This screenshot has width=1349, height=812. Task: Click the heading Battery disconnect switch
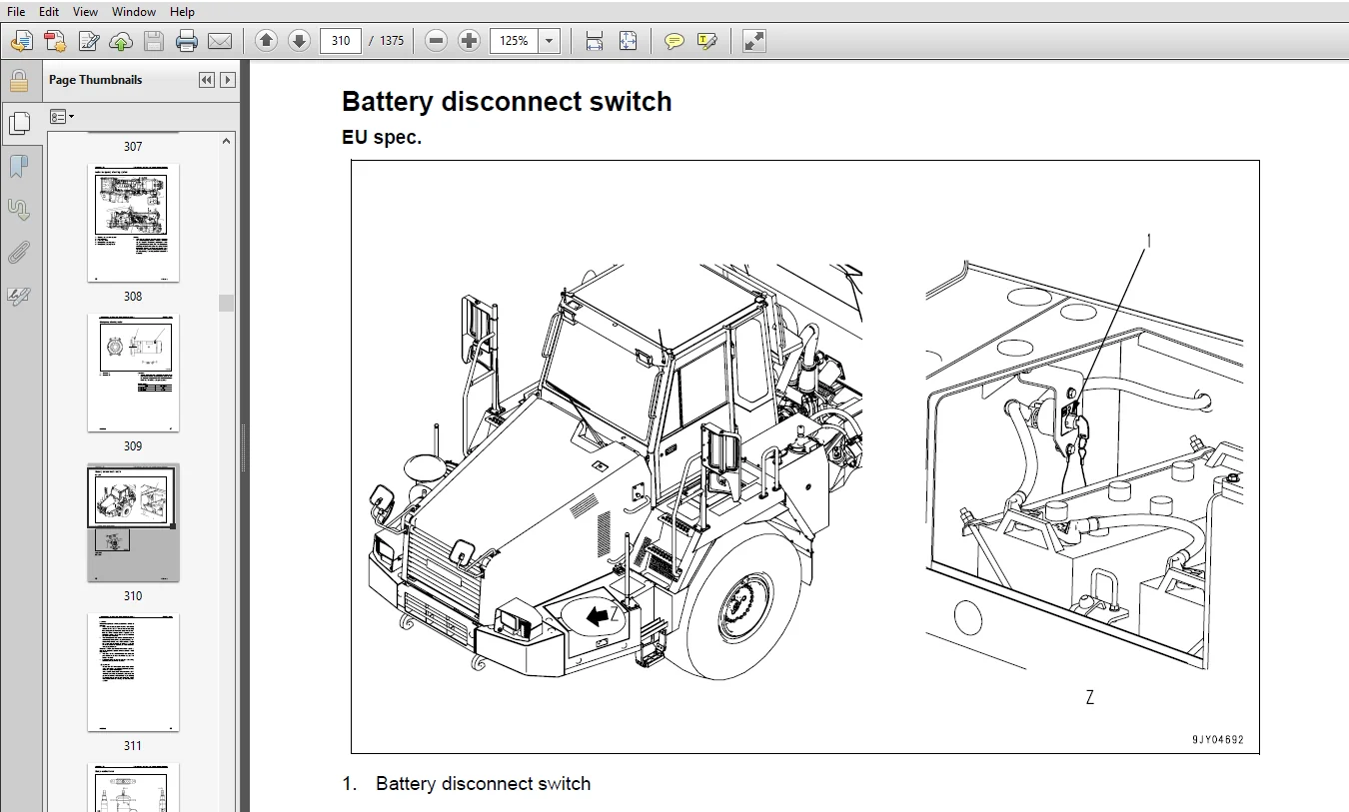507,102
